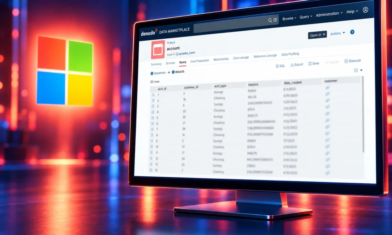Open the samples_bank database link
This screenshot has height=235, width=392.
(x=187, y=53)
